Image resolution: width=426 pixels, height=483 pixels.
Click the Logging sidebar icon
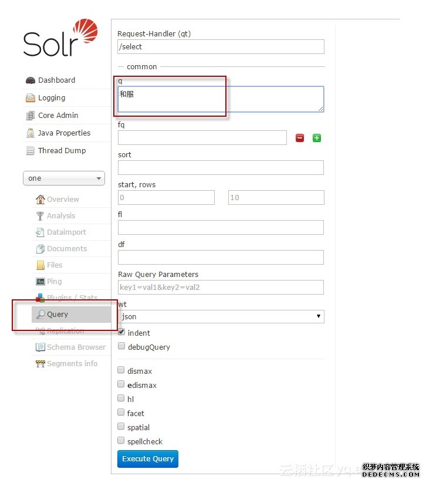(x=31, y=98)
